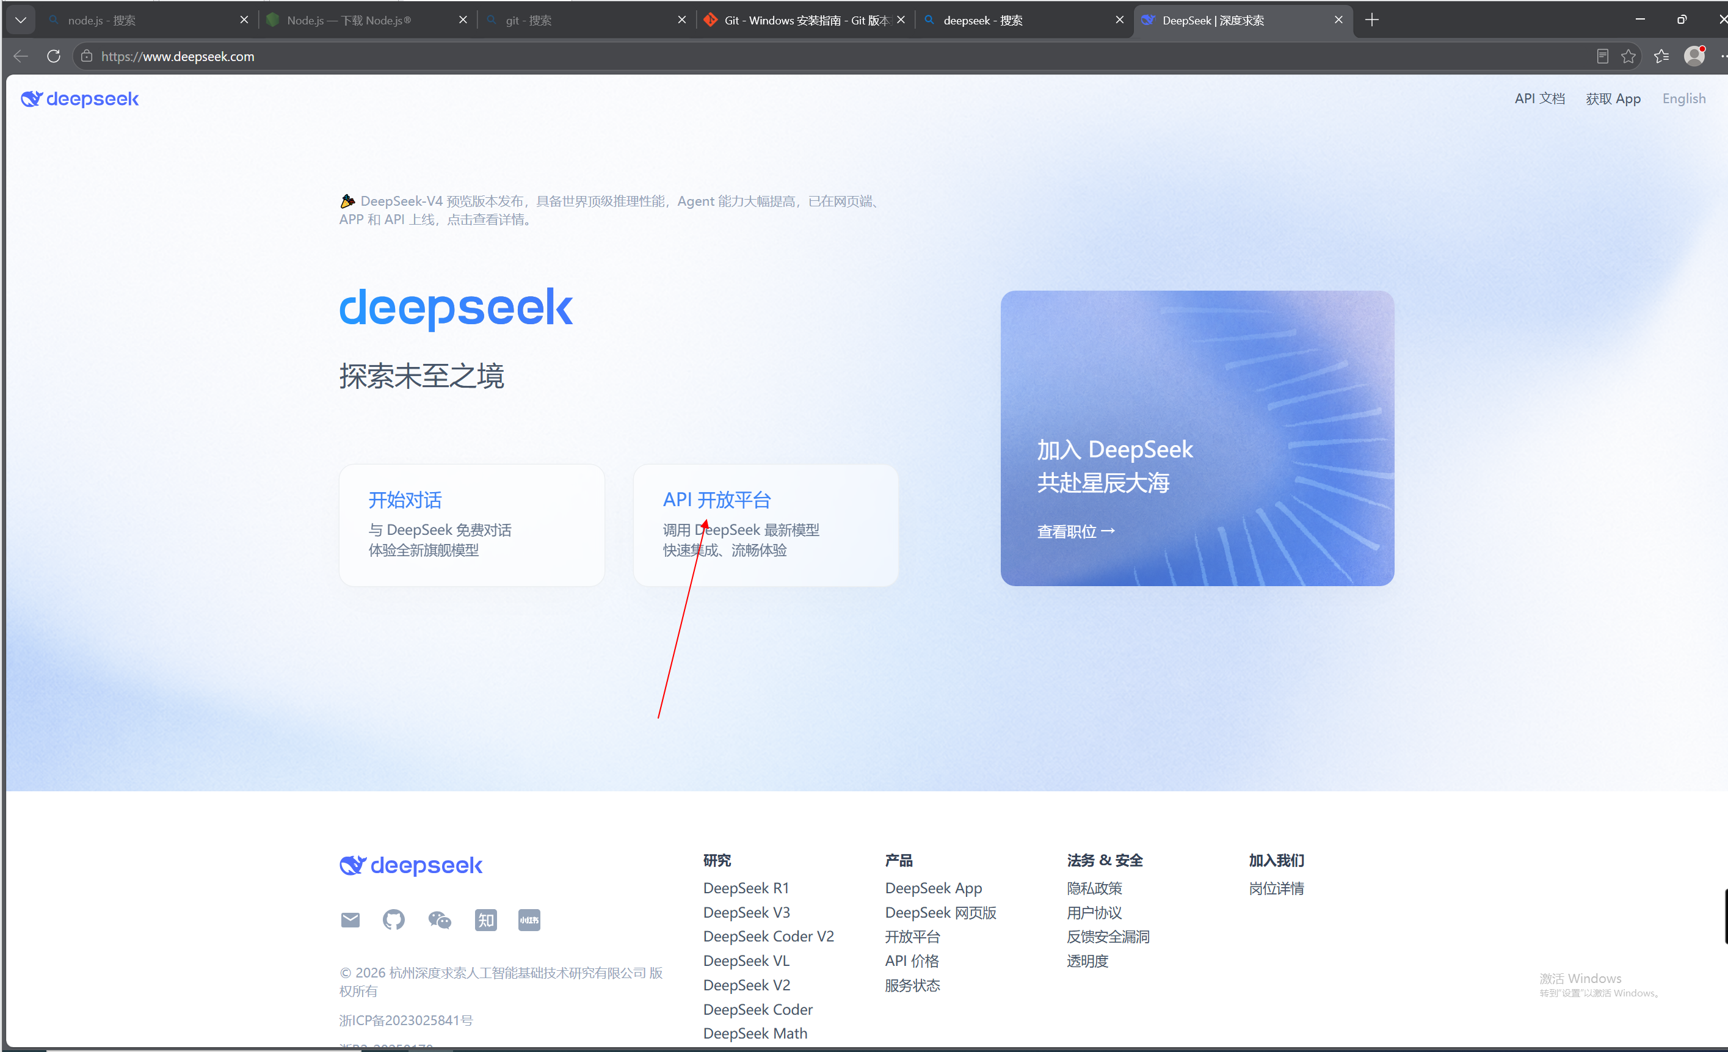Open the email contact icon in footer
Image resolution: width=1728 pixels, height=1052 pixels.
click(350, 920)
